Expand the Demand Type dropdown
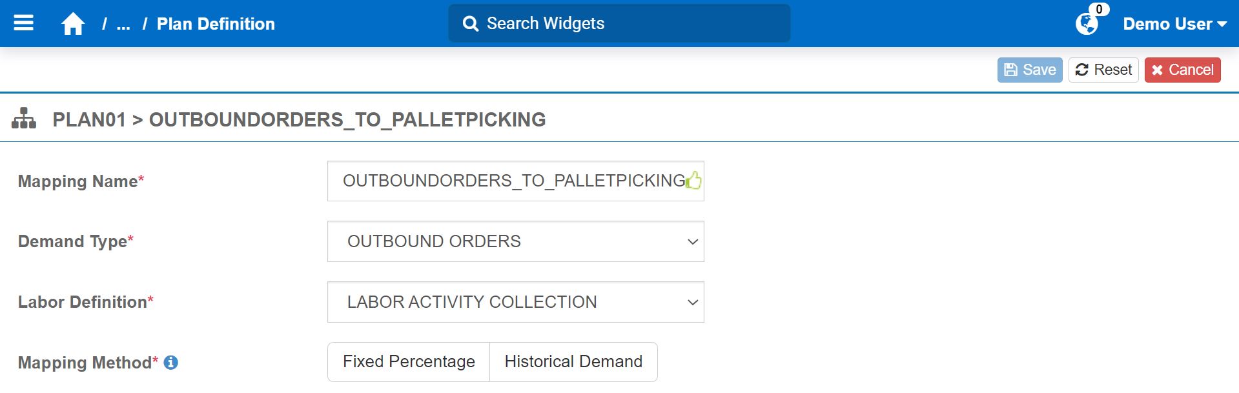Image resolution: width=1239 pixels, height=393 pixels. coord(515,241)
